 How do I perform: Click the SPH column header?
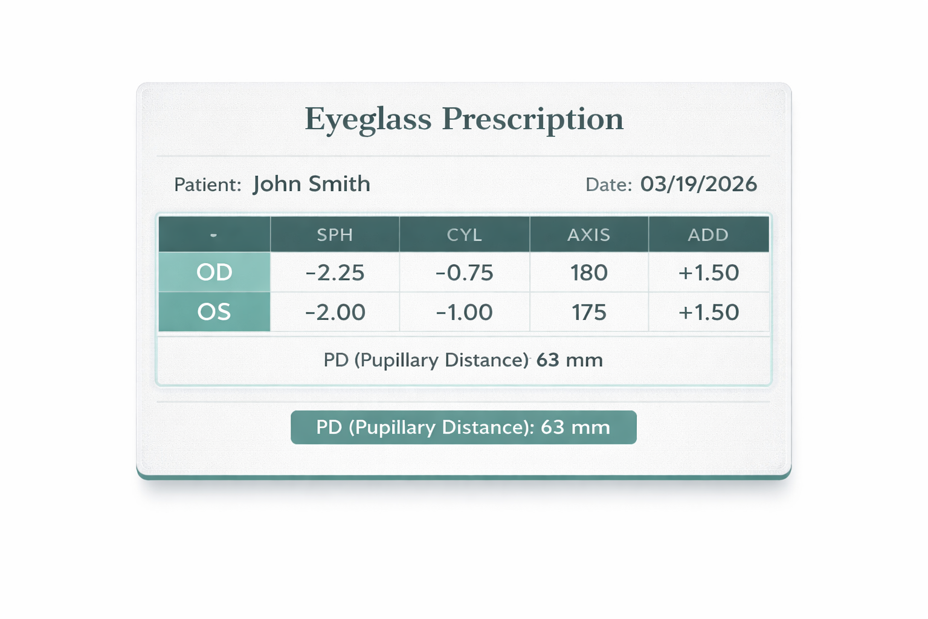(x=335, y=235)
